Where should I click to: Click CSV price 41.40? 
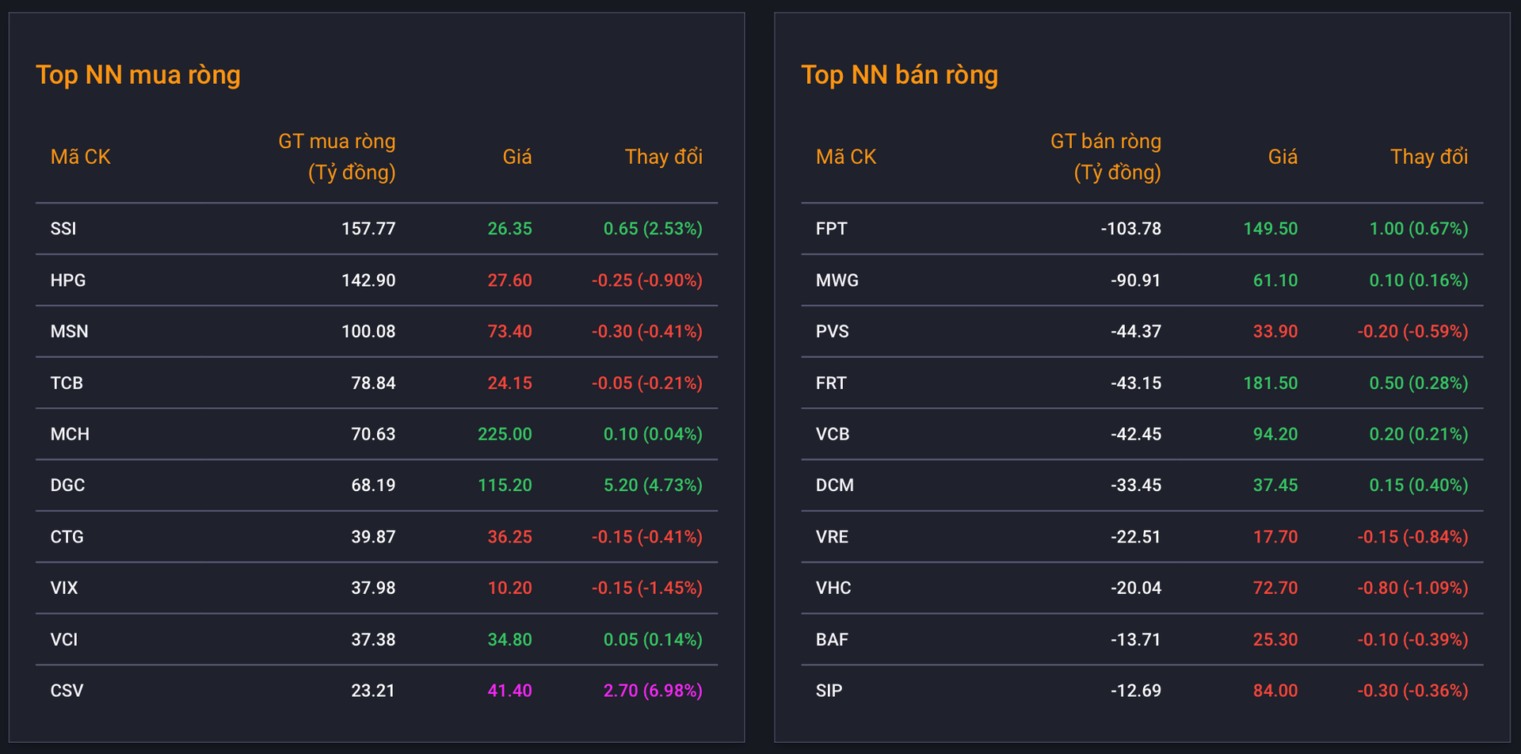click(509, 691)
